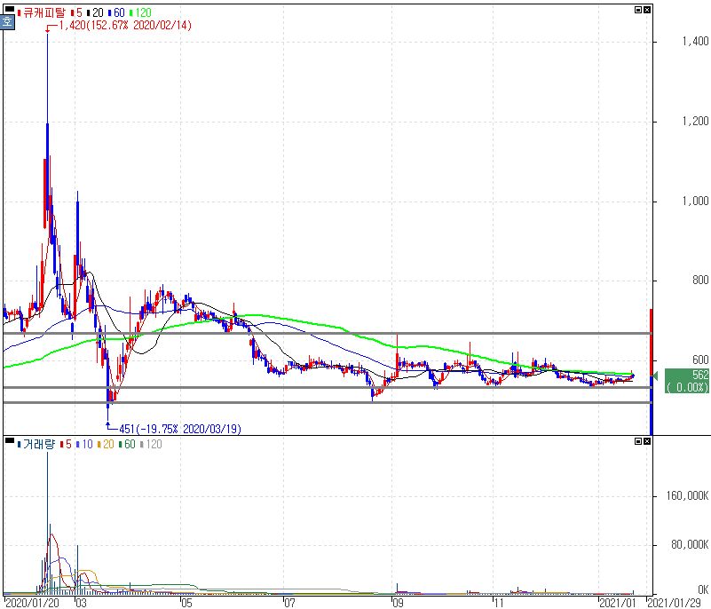Screen dimensions: 711x609
Task: Click the tall red-blue price bar at right edge
Action: click(652, 372)
